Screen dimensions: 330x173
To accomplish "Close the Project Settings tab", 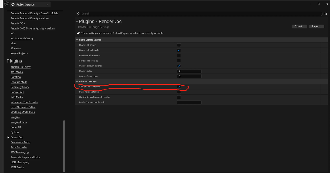I will 47,4.
